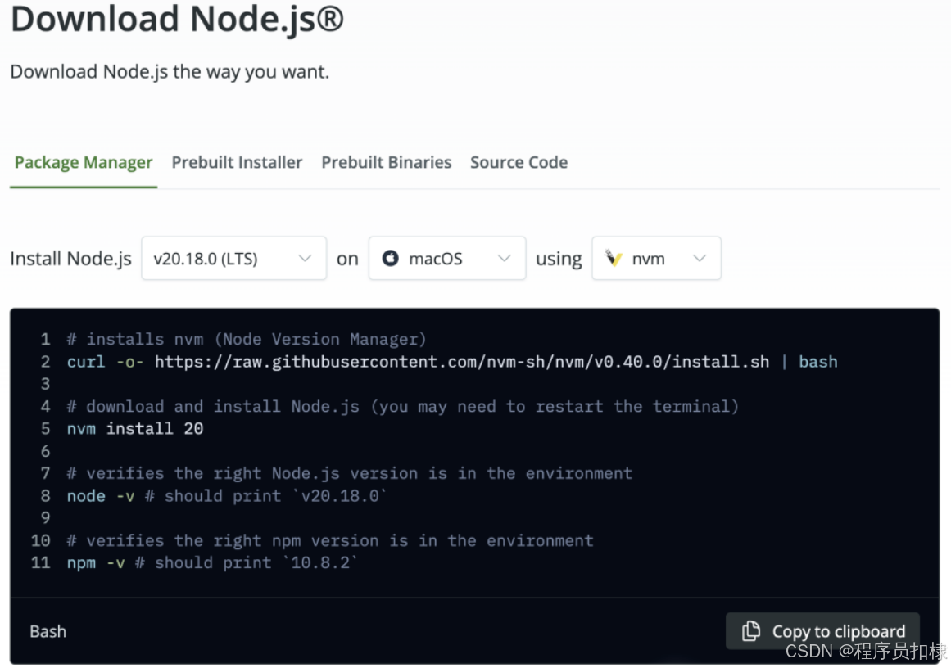Click the 'right Node.js version' comment line
951x668 pixels.
point(349,473)
